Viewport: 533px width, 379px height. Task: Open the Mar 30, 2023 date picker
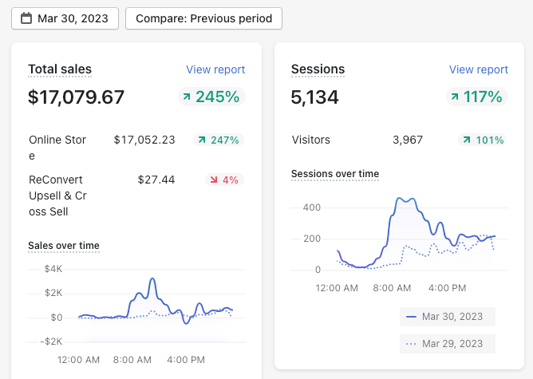point(65,18)
